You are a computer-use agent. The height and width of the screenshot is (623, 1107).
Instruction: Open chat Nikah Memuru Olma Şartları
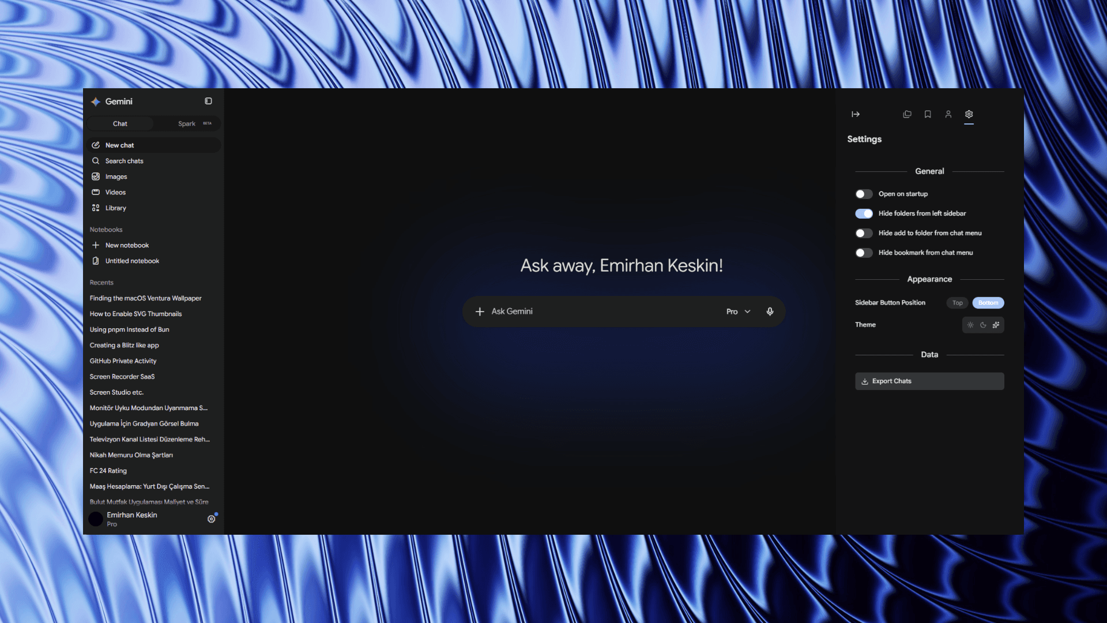tap(131, 455)
